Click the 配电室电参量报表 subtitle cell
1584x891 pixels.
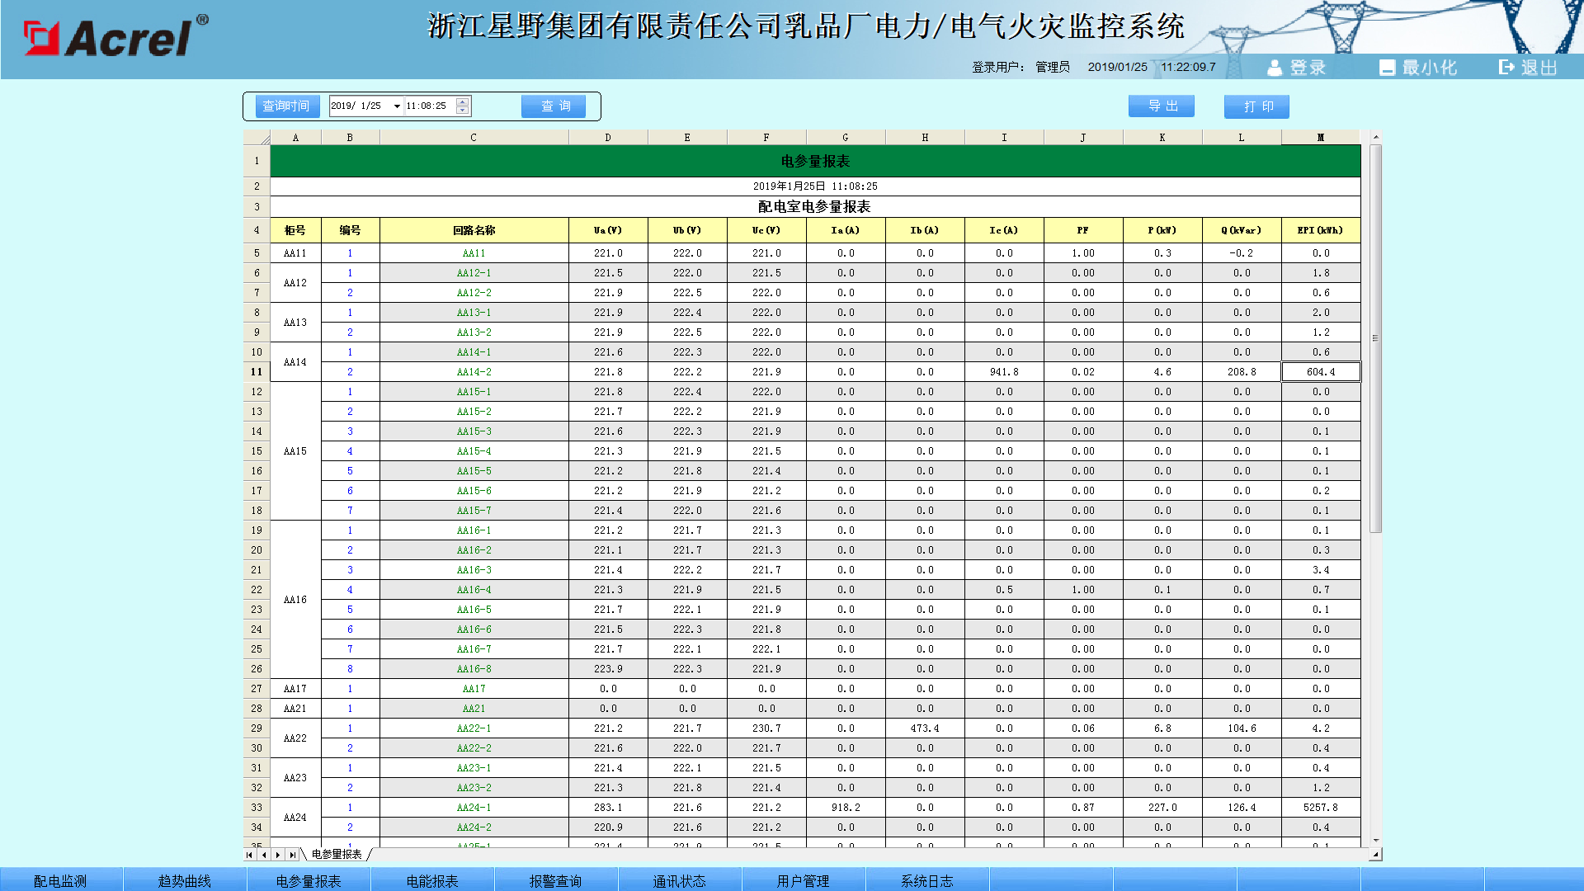click(x=815, y=206)
